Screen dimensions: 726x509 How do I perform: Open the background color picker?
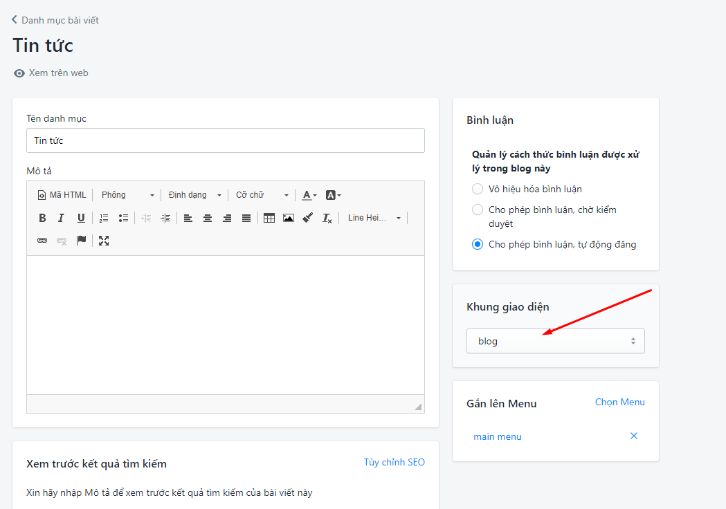[x=334, y=195]
